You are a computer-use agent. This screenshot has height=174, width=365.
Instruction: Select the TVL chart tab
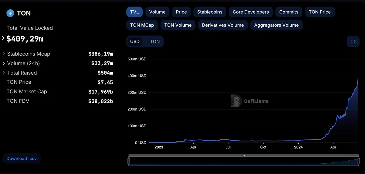tap(134, 12)
